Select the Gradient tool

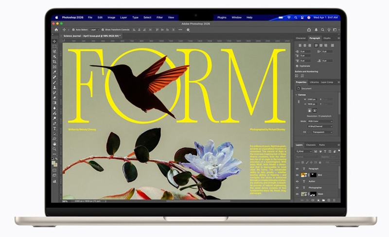point(54,103)
